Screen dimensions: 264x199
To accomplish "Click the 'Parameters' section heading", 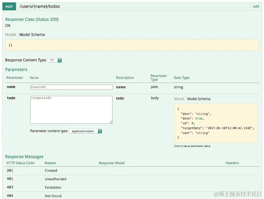I will tap(16, 70).
